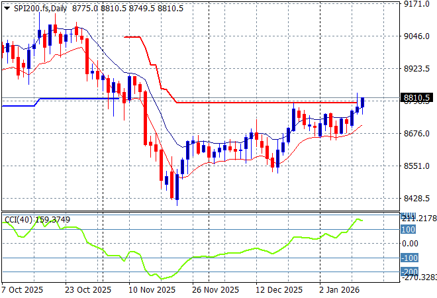Click the 7 Oct 2025 date label

23,290
